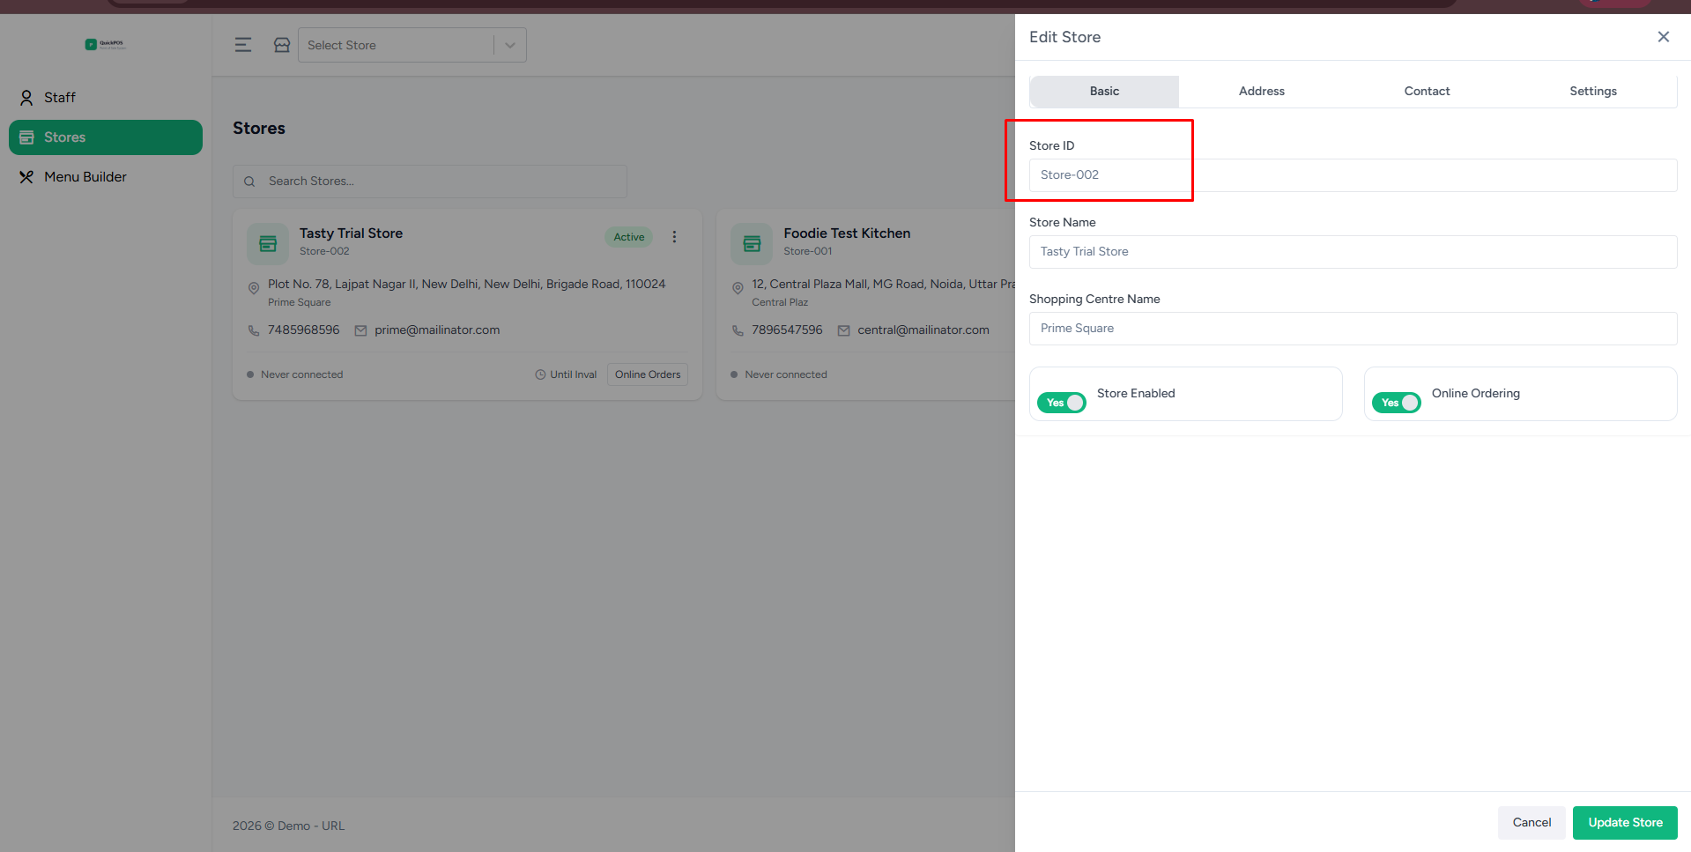Click the hamburger menu collapse icon

243,45
